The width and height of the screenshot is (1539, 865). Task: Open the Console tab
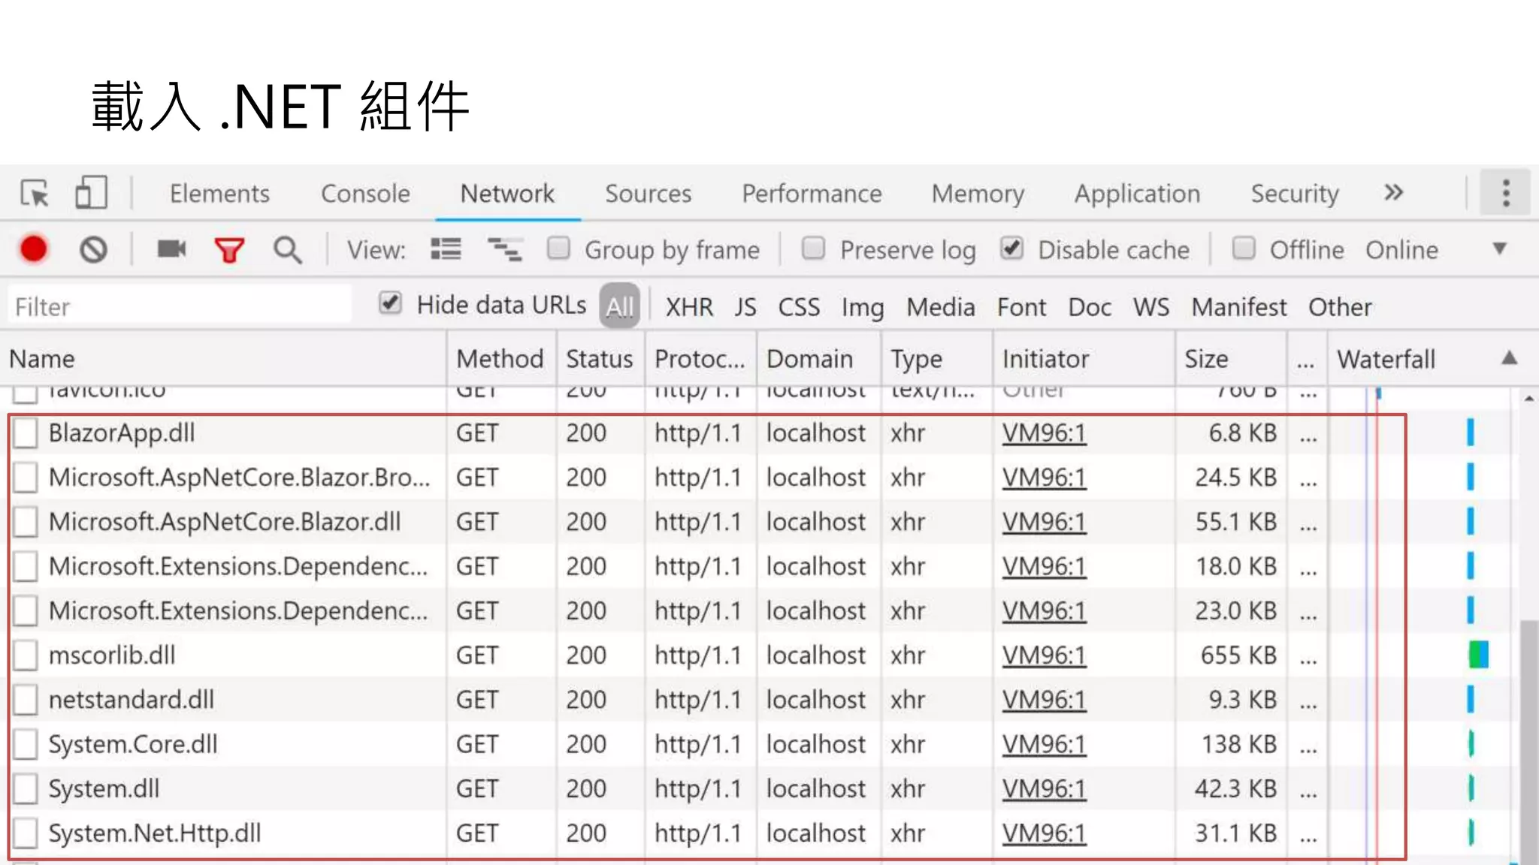pos(365,194)
